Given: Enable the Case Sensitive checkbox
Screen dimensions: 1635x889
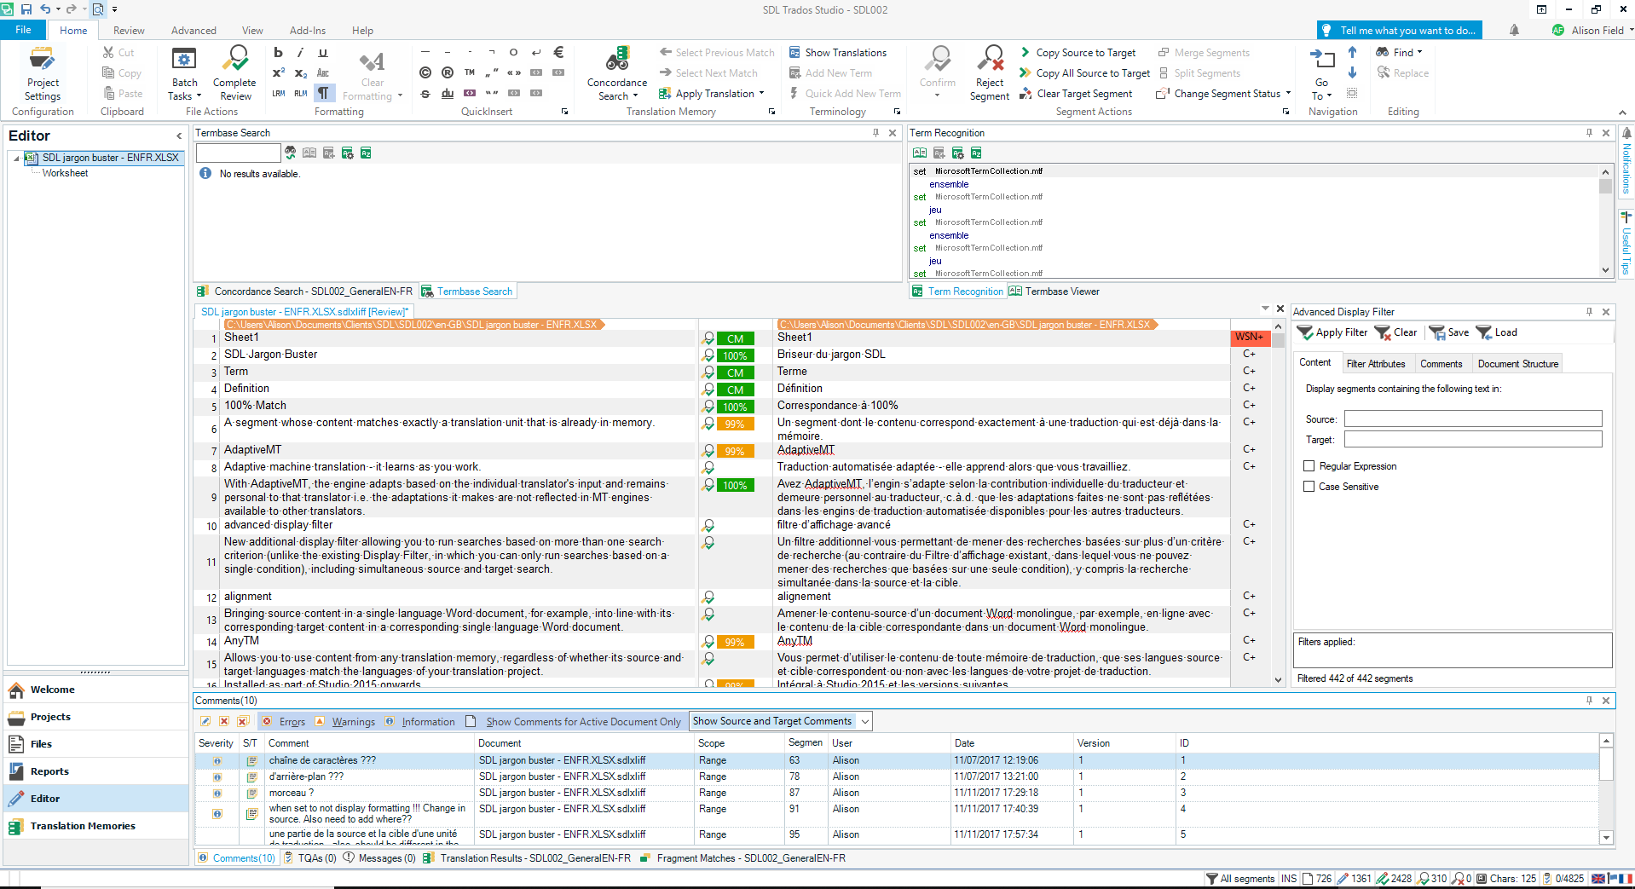Looking at the screenshot, I should click(x=1309, y=487).
